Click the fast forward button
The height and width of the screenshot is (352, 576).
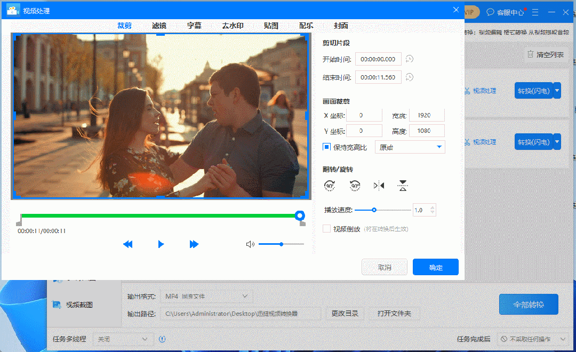[x=194, y=244]
